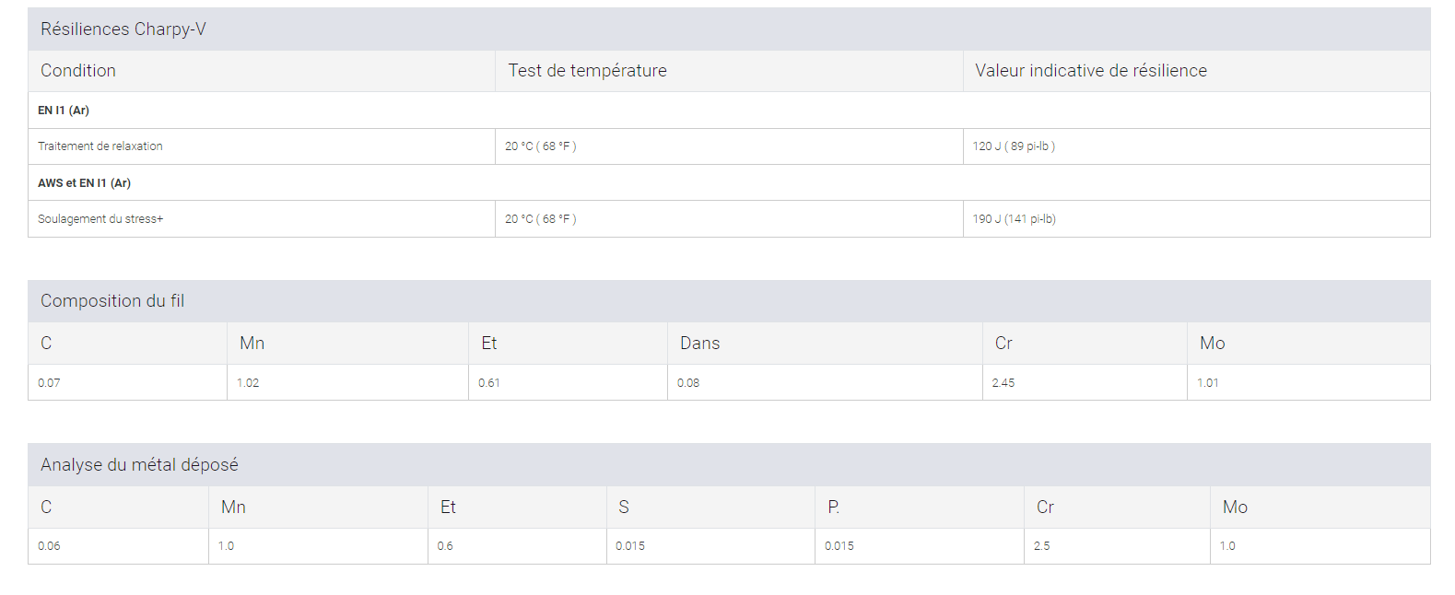Select the AWS et EN I1 (Ar) row

(84, 183)
